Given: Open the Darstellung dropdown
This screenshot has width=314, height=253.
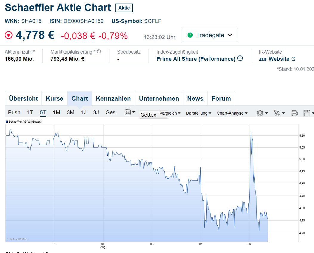Looking at the screenshot, I should [199, 113].
